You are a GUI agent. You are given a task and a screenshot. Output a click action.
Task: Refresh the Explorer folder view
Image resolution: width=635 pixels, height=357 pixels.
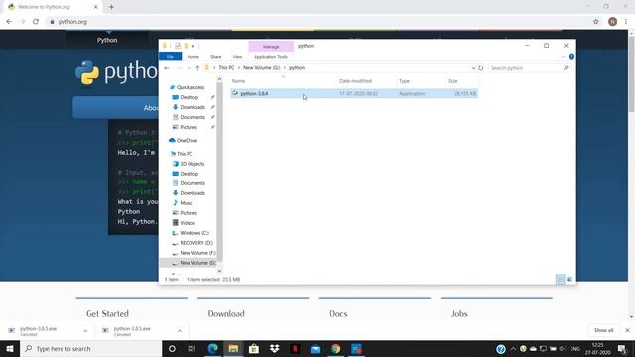pyautogui.click(x=480, y=68)
